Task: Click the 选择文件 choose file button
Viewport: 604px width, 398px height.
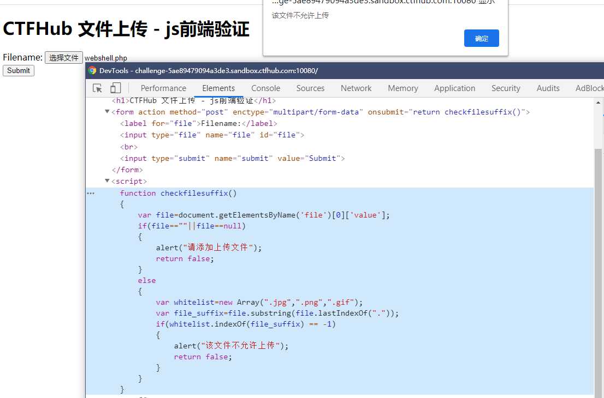Action: click(x=64, y=58)
